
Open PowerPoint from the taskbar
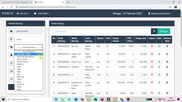(x=82, y=99)
